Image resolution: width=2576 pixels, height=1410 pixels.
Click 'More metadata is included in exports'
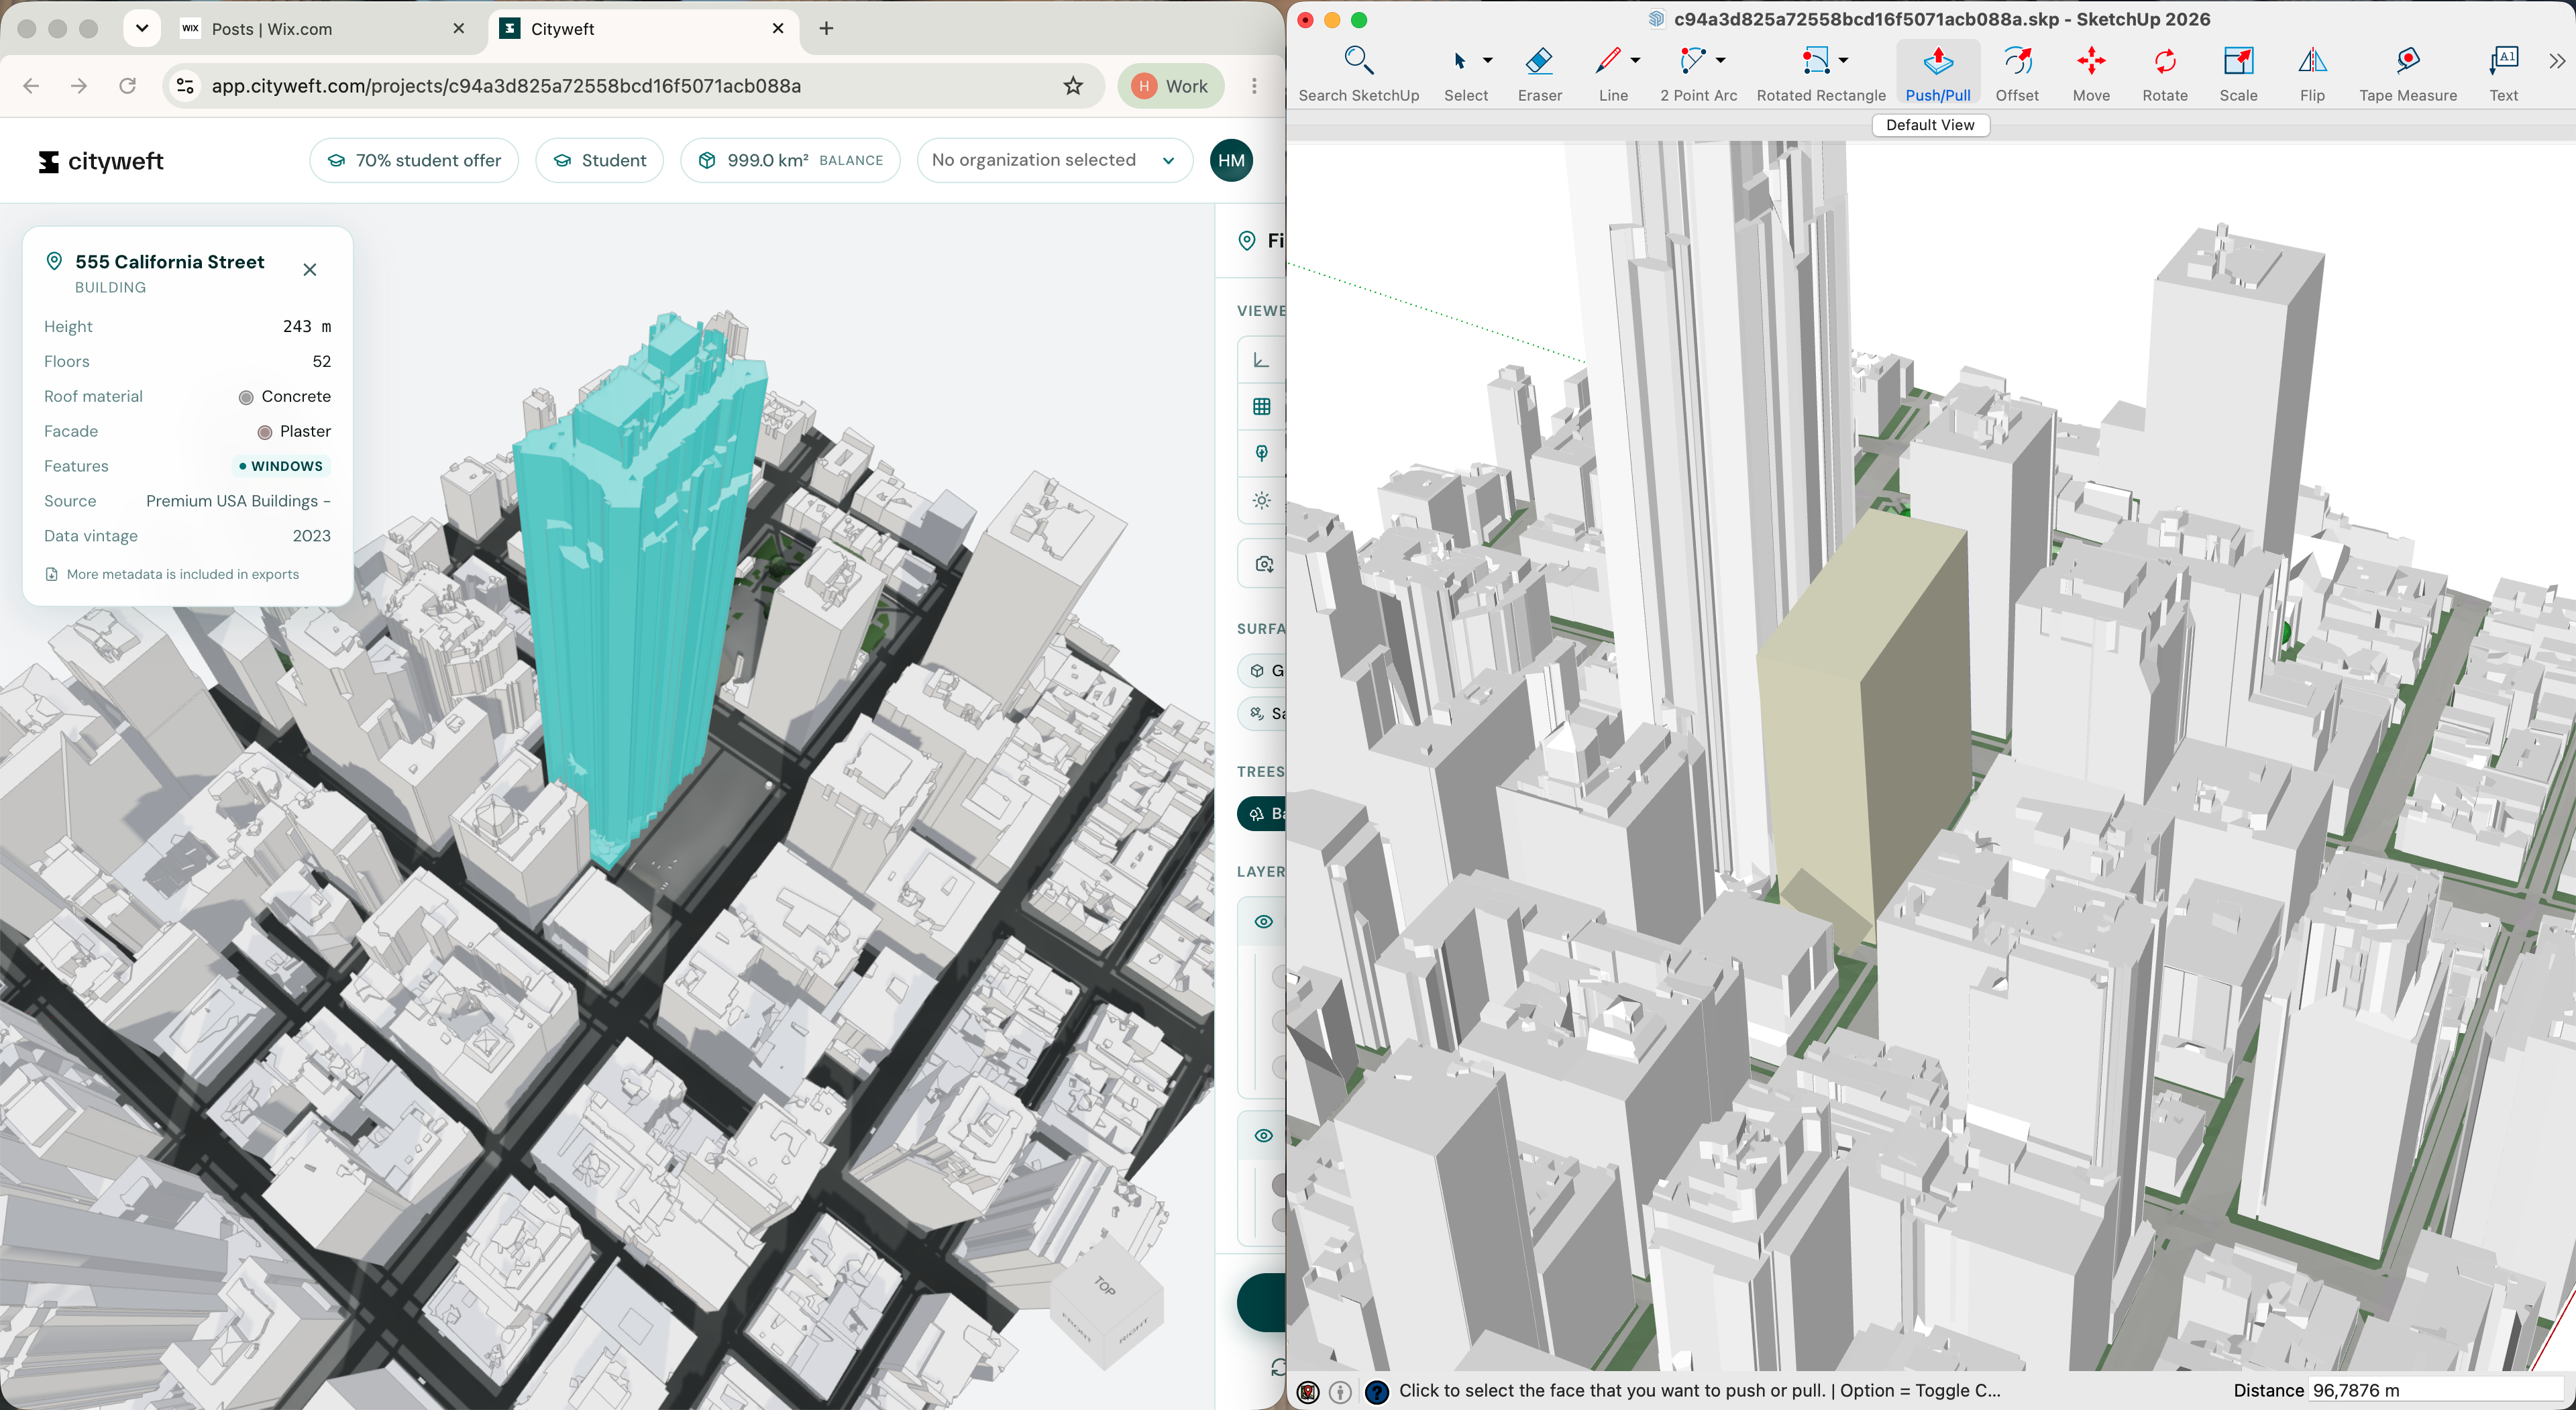(172, 574)
